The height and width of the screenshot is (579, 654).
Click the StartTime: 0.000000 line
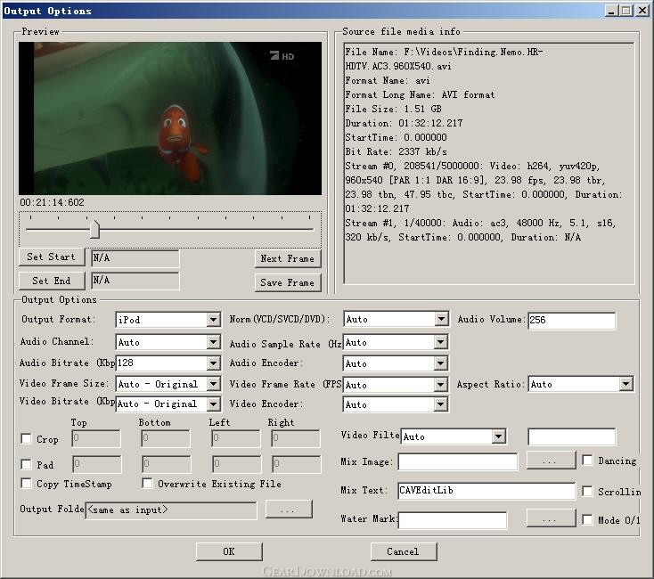396,137
